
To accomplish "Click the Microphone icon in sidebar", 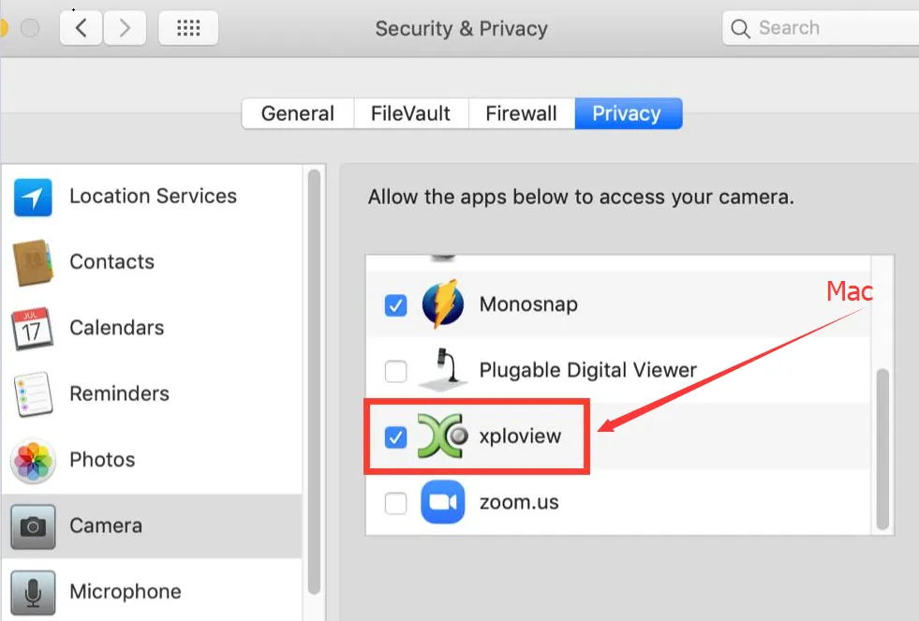I will (x=33, y=592).
